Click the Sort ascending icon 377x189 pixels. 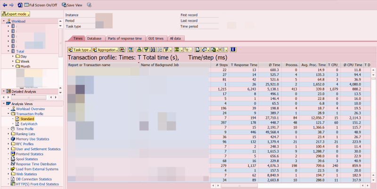pos(139,50)
